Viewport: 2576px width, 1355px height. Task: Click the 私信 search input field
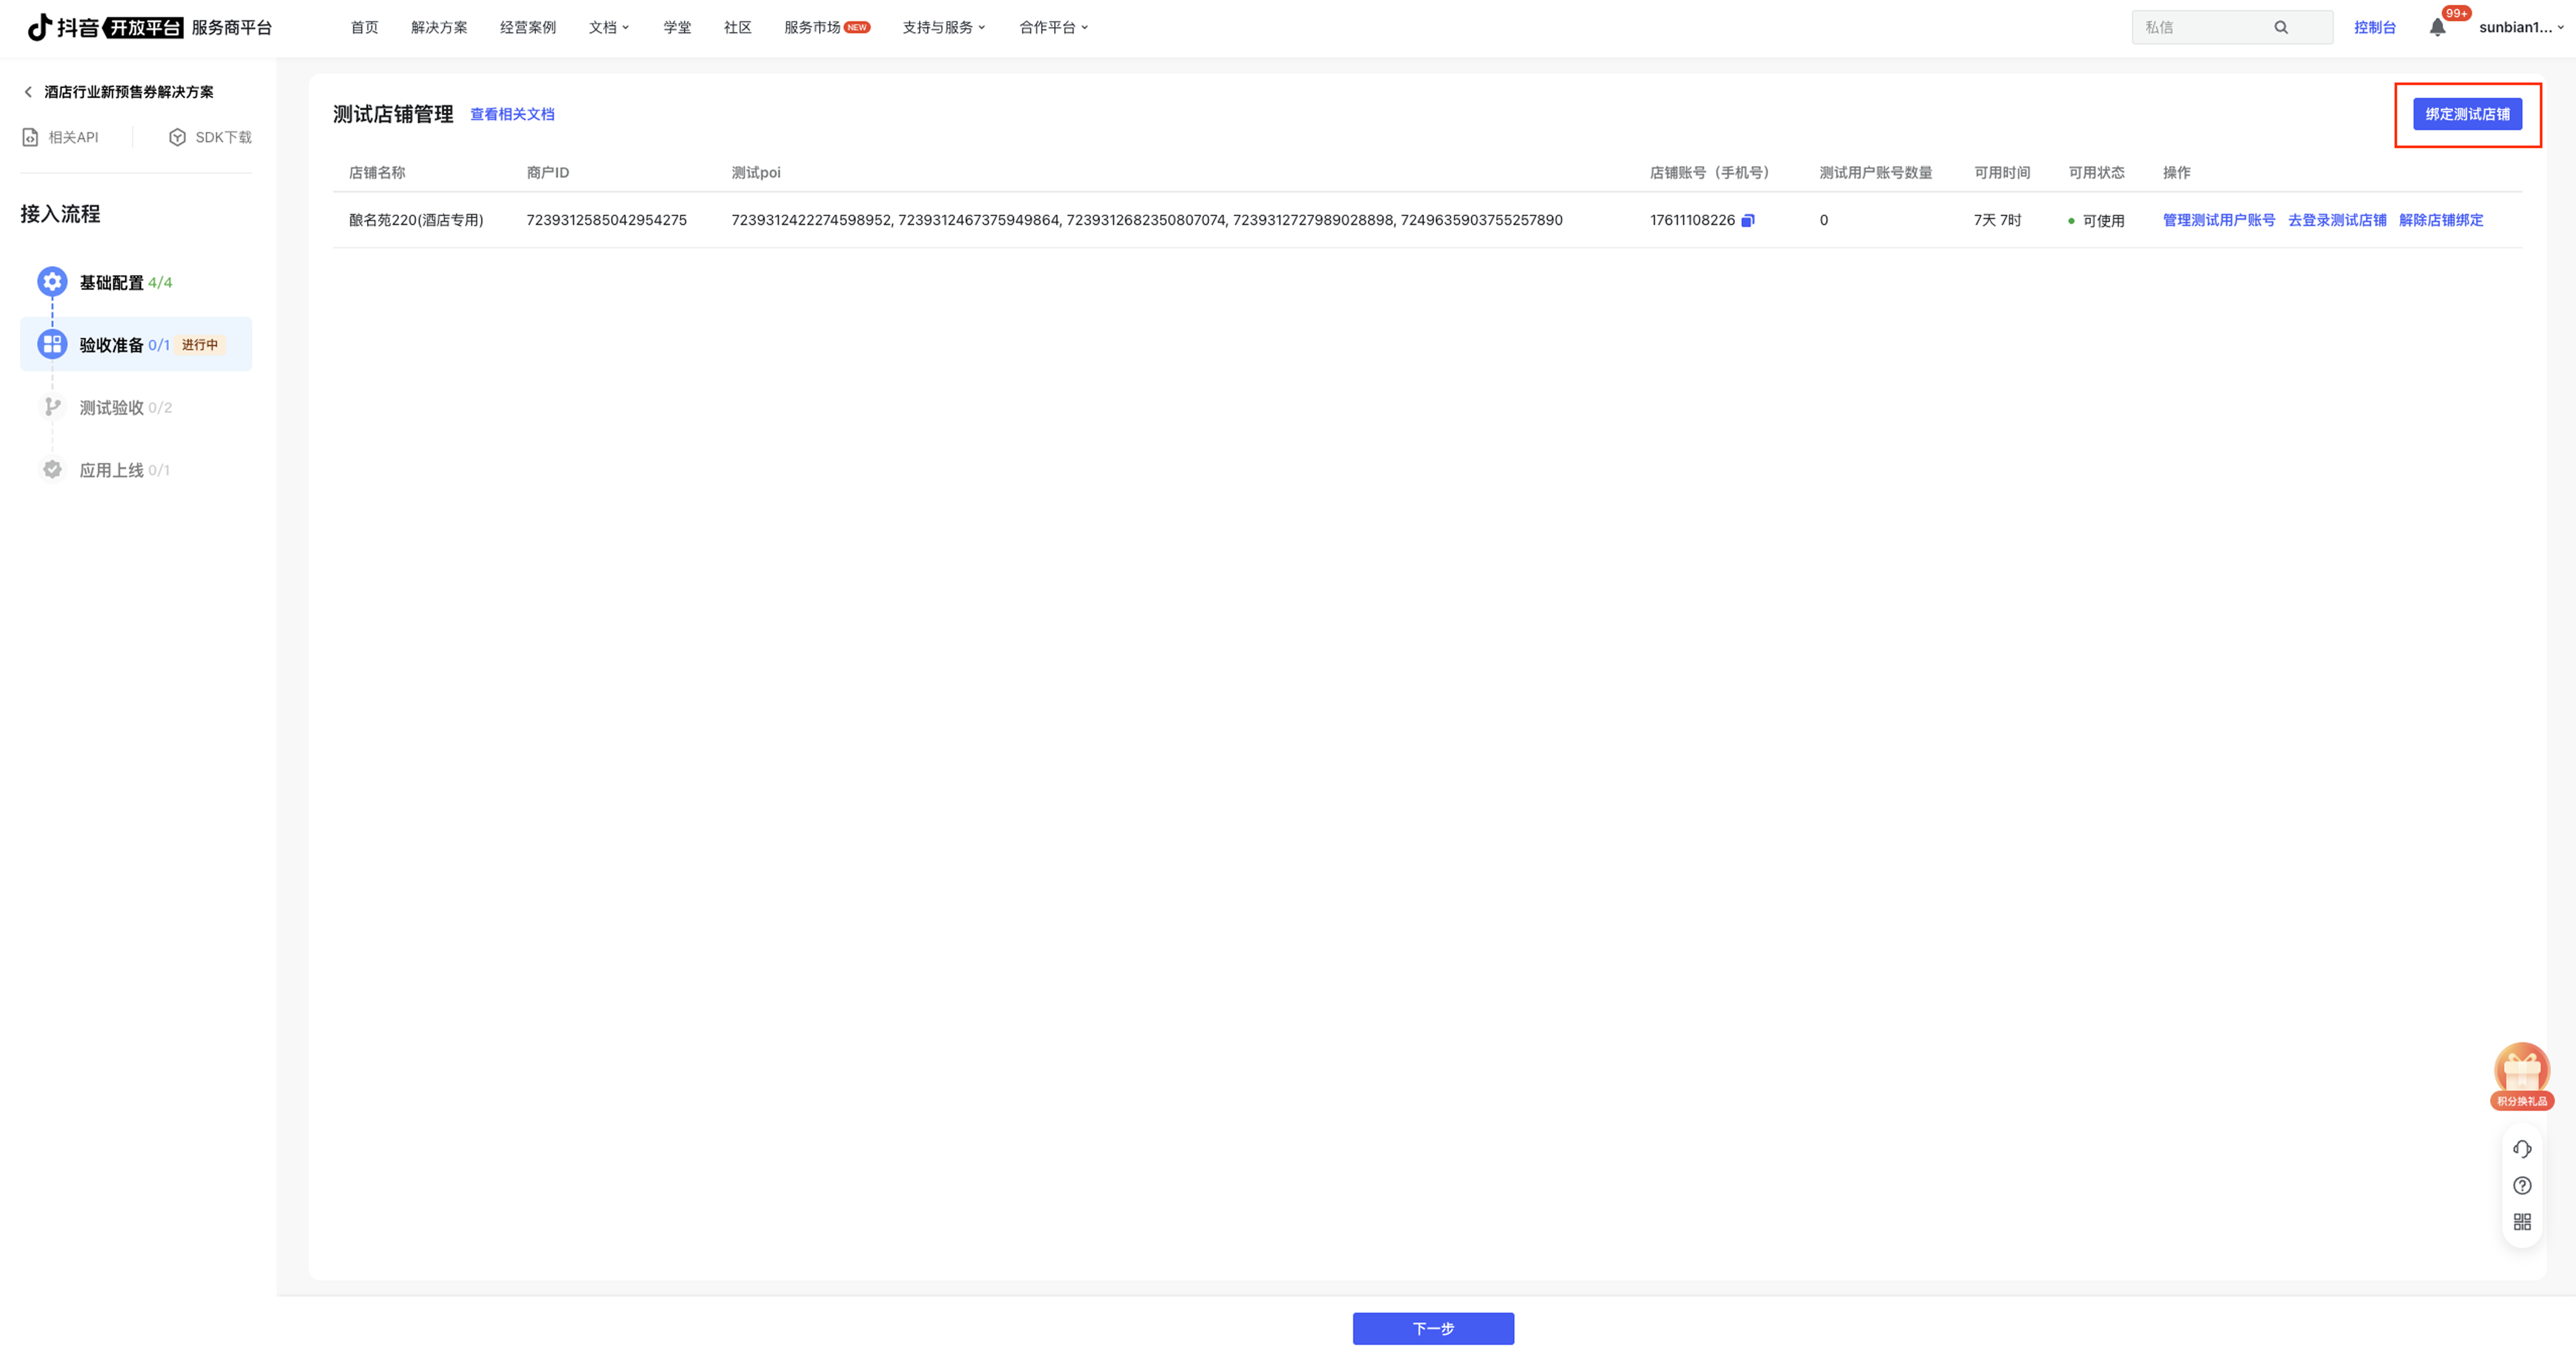[x=2200, y=27]
